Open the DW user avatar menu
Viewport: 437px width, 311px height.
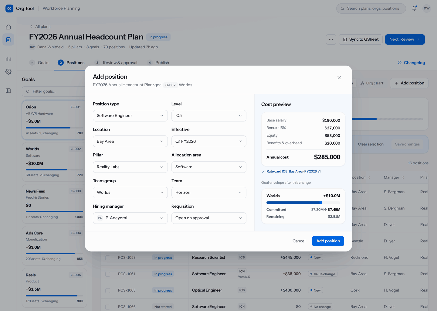(427, 9)
